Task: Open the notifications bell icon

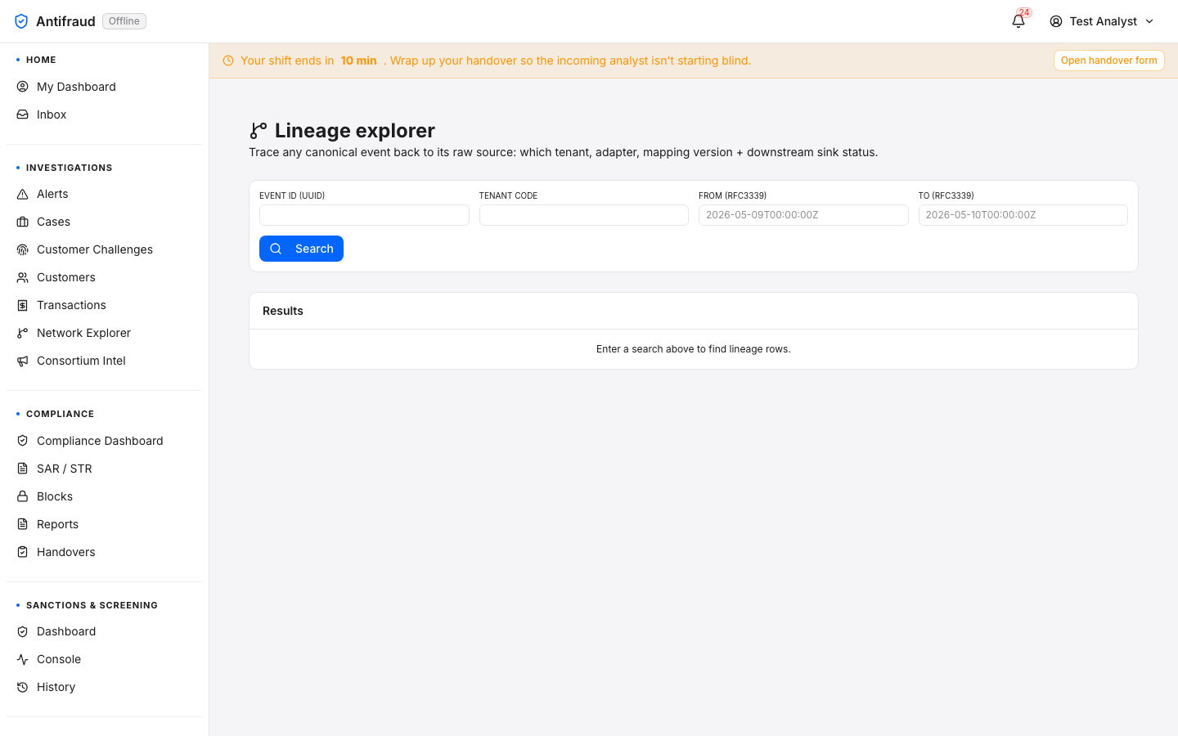Action: [x=1018, y=21]
